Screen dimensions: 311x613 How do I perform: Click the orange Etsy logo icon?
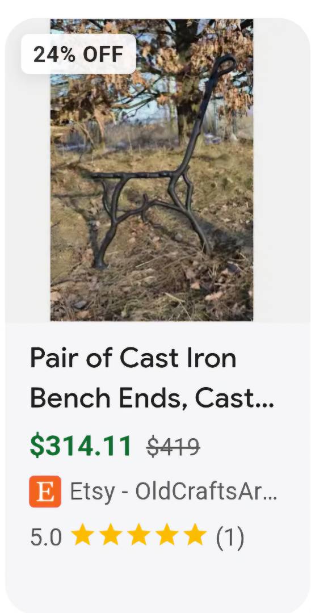[45, 492]
